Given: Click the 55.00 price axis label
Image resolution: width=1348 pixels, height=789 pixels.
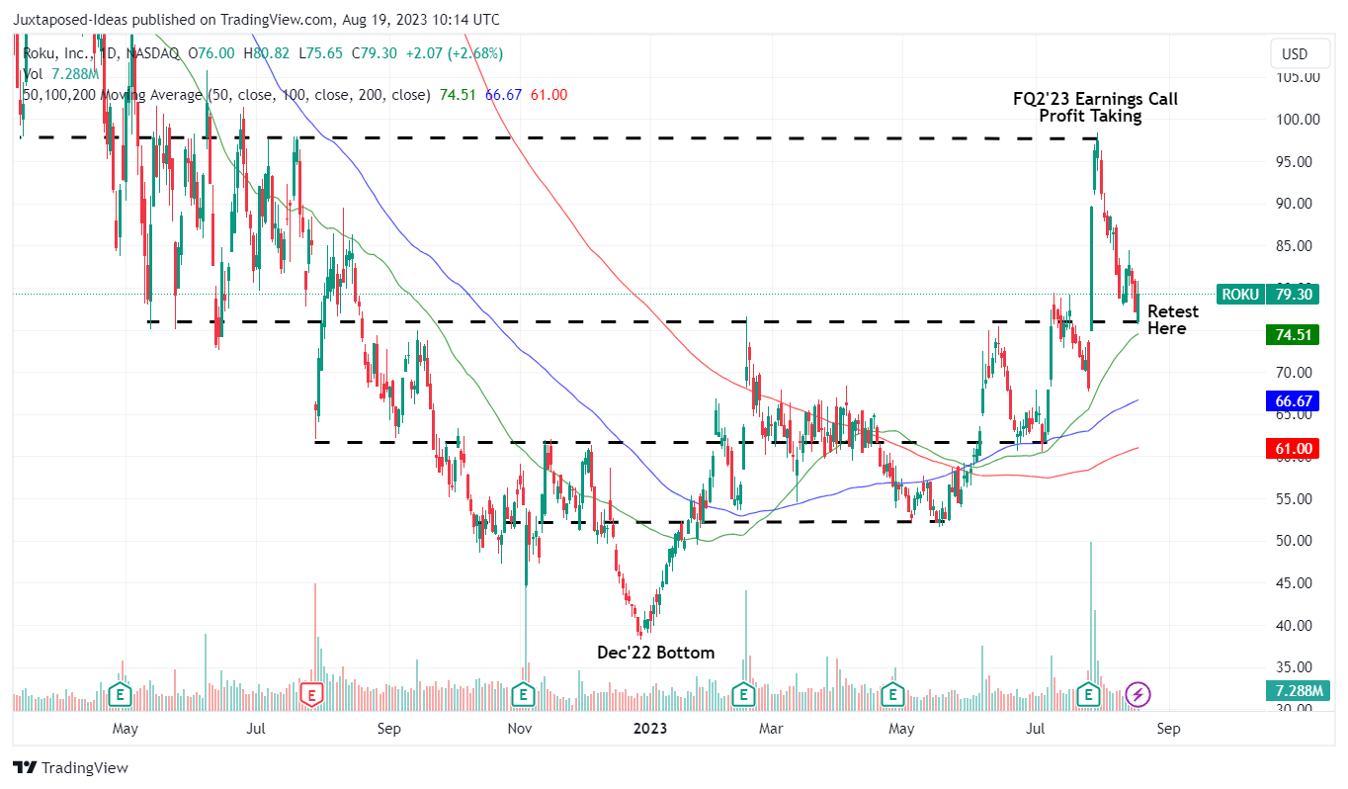Looking at the screenshot, I should click(x=1295, y=499).
